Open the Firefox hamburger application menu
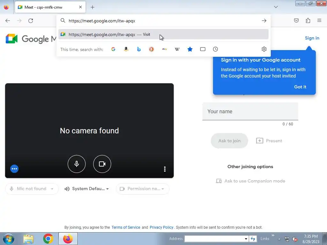 pos(319,20)
